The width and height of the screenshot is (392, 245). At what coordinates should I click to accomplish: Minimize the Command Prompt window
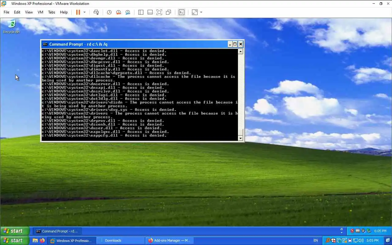click(230, 44)
